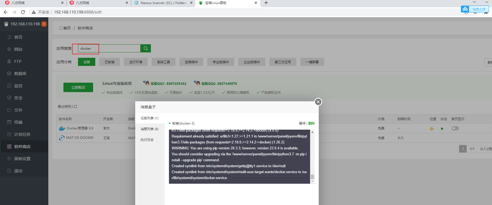Close the message box dialog

[x=318, y=102]
